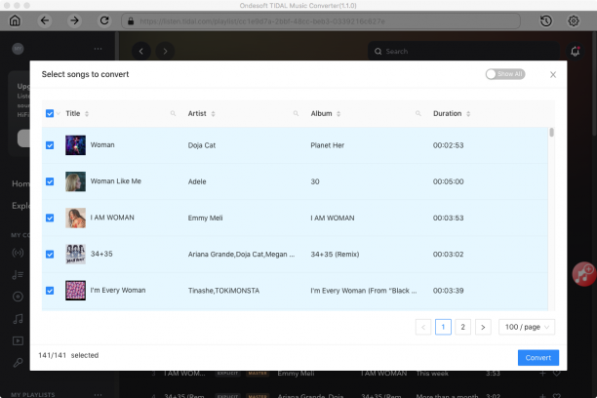
Task: Sort the list by Duration
Action: click(468, 113)
